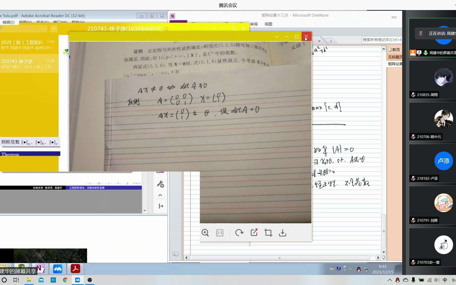Open volume control in system tray
The height and width of the screenshot is (285, 456).
[x=437, y=280]
